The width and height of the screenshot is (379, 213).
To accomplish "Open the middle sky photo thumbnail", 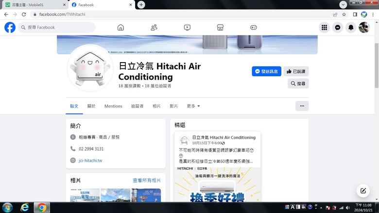I will tap(115, 195).
